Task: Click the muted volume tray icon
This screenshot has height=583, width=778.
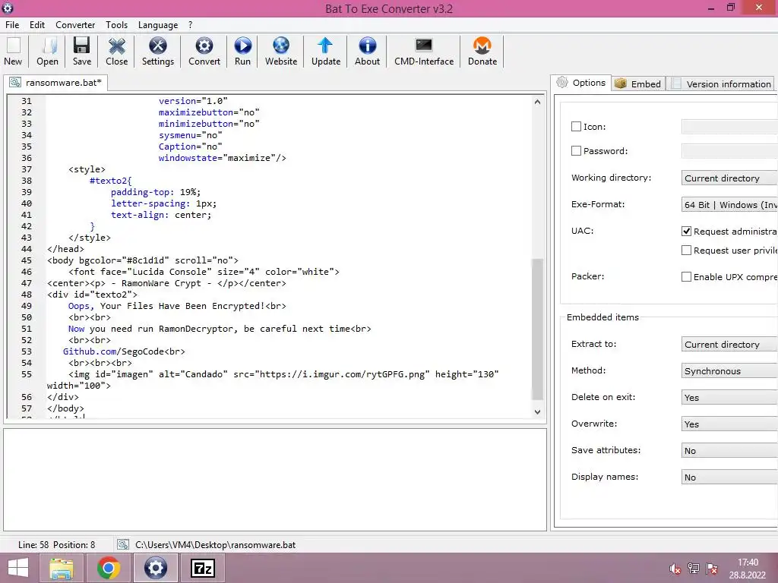Action: point(675,569)
